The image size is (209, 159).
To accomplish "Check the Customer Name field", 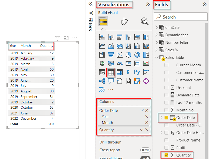I will pos(166,80).
